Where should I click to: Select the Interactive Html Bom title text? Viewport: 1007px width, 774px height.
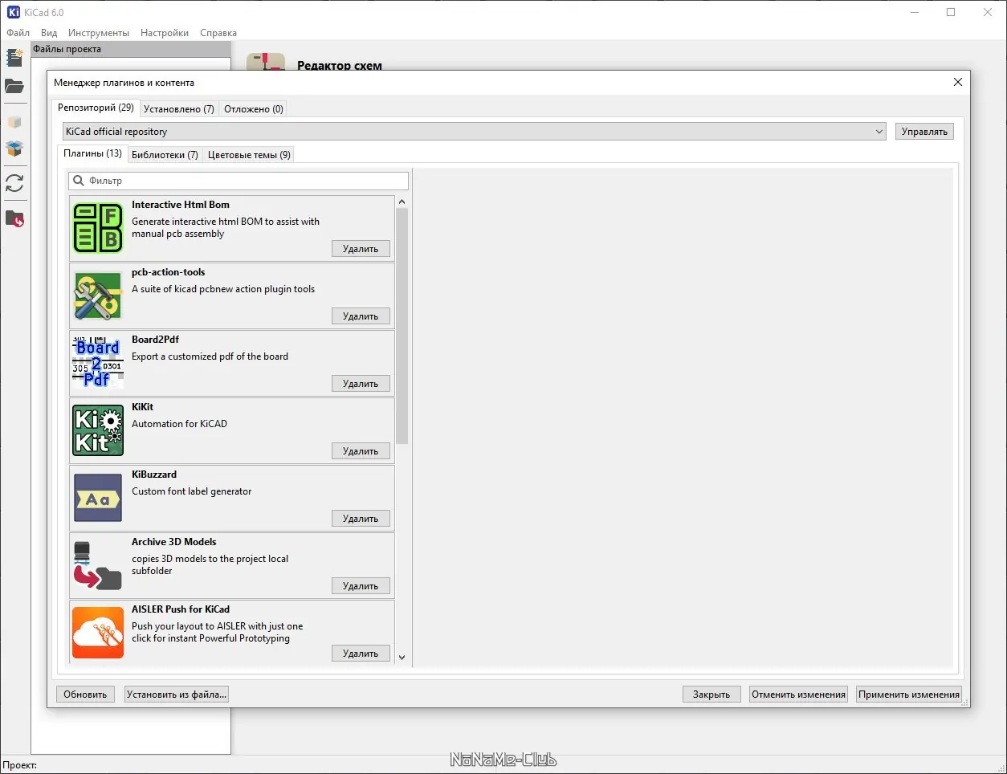click(x=181, y=205)
